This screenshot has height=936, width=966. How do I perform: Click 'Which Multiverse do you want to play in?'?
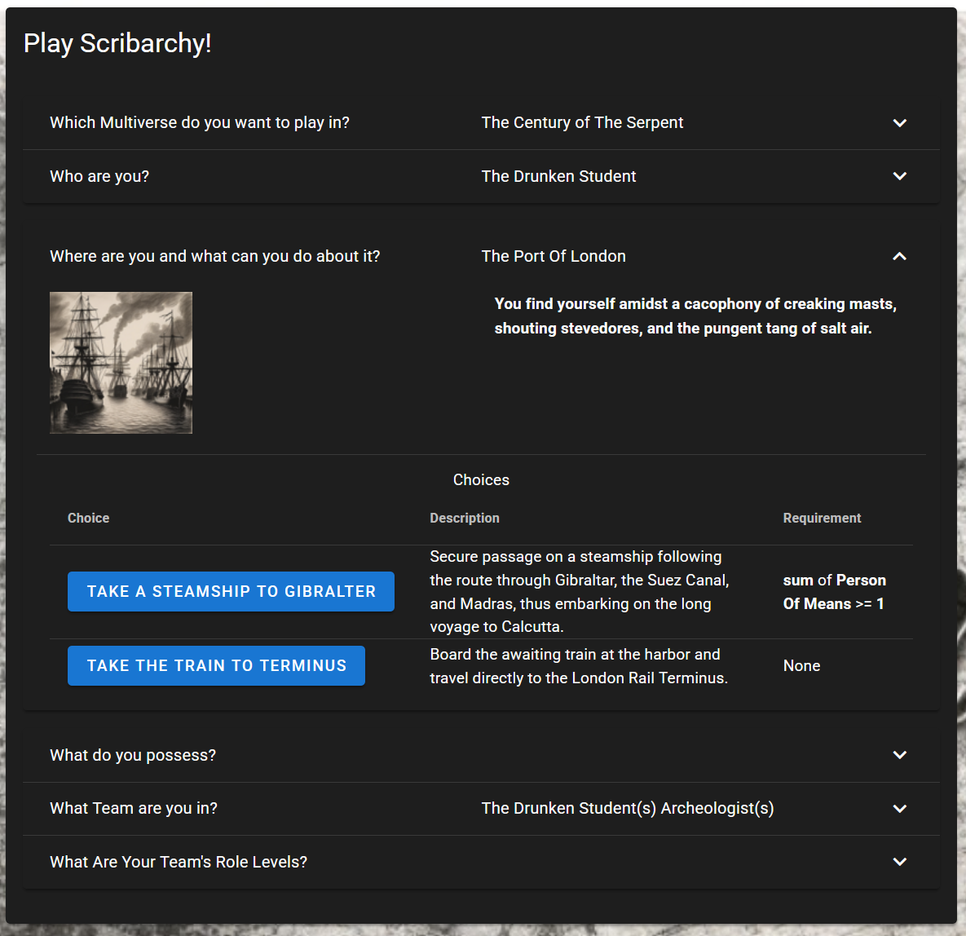[x=200, y=122]
